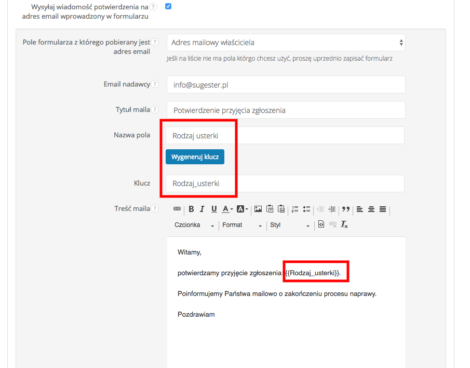The width and height of the screenshot is (470, 368).
Task: Open the background color picker
Action: [x=242, y=209]
